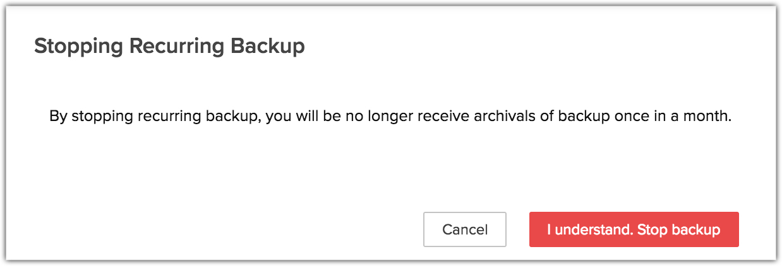This screenshot has height=266, width=782.
Task: Proceed to stop recurring backup
Action: pyautogui.click(x=634, y=229)
